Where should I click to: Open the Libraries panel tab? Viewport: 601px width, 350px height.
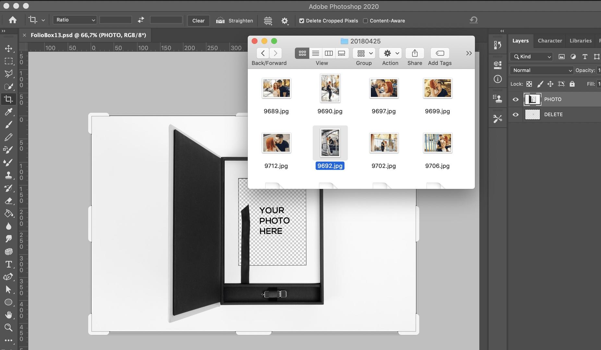click(x=581, y=41)
